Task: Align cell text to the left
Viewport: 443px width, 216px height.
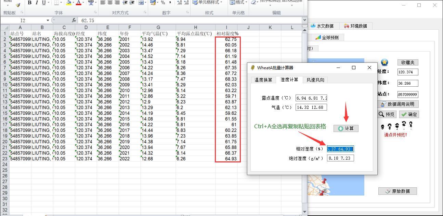Action: coord(103,3)
